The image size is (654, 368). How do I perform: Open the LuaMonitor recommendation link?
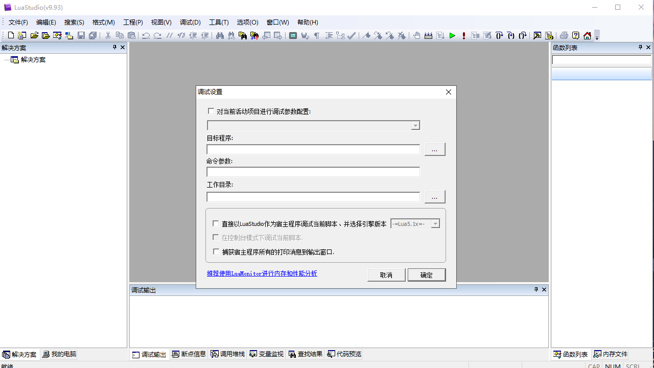[x=262, y=273]
